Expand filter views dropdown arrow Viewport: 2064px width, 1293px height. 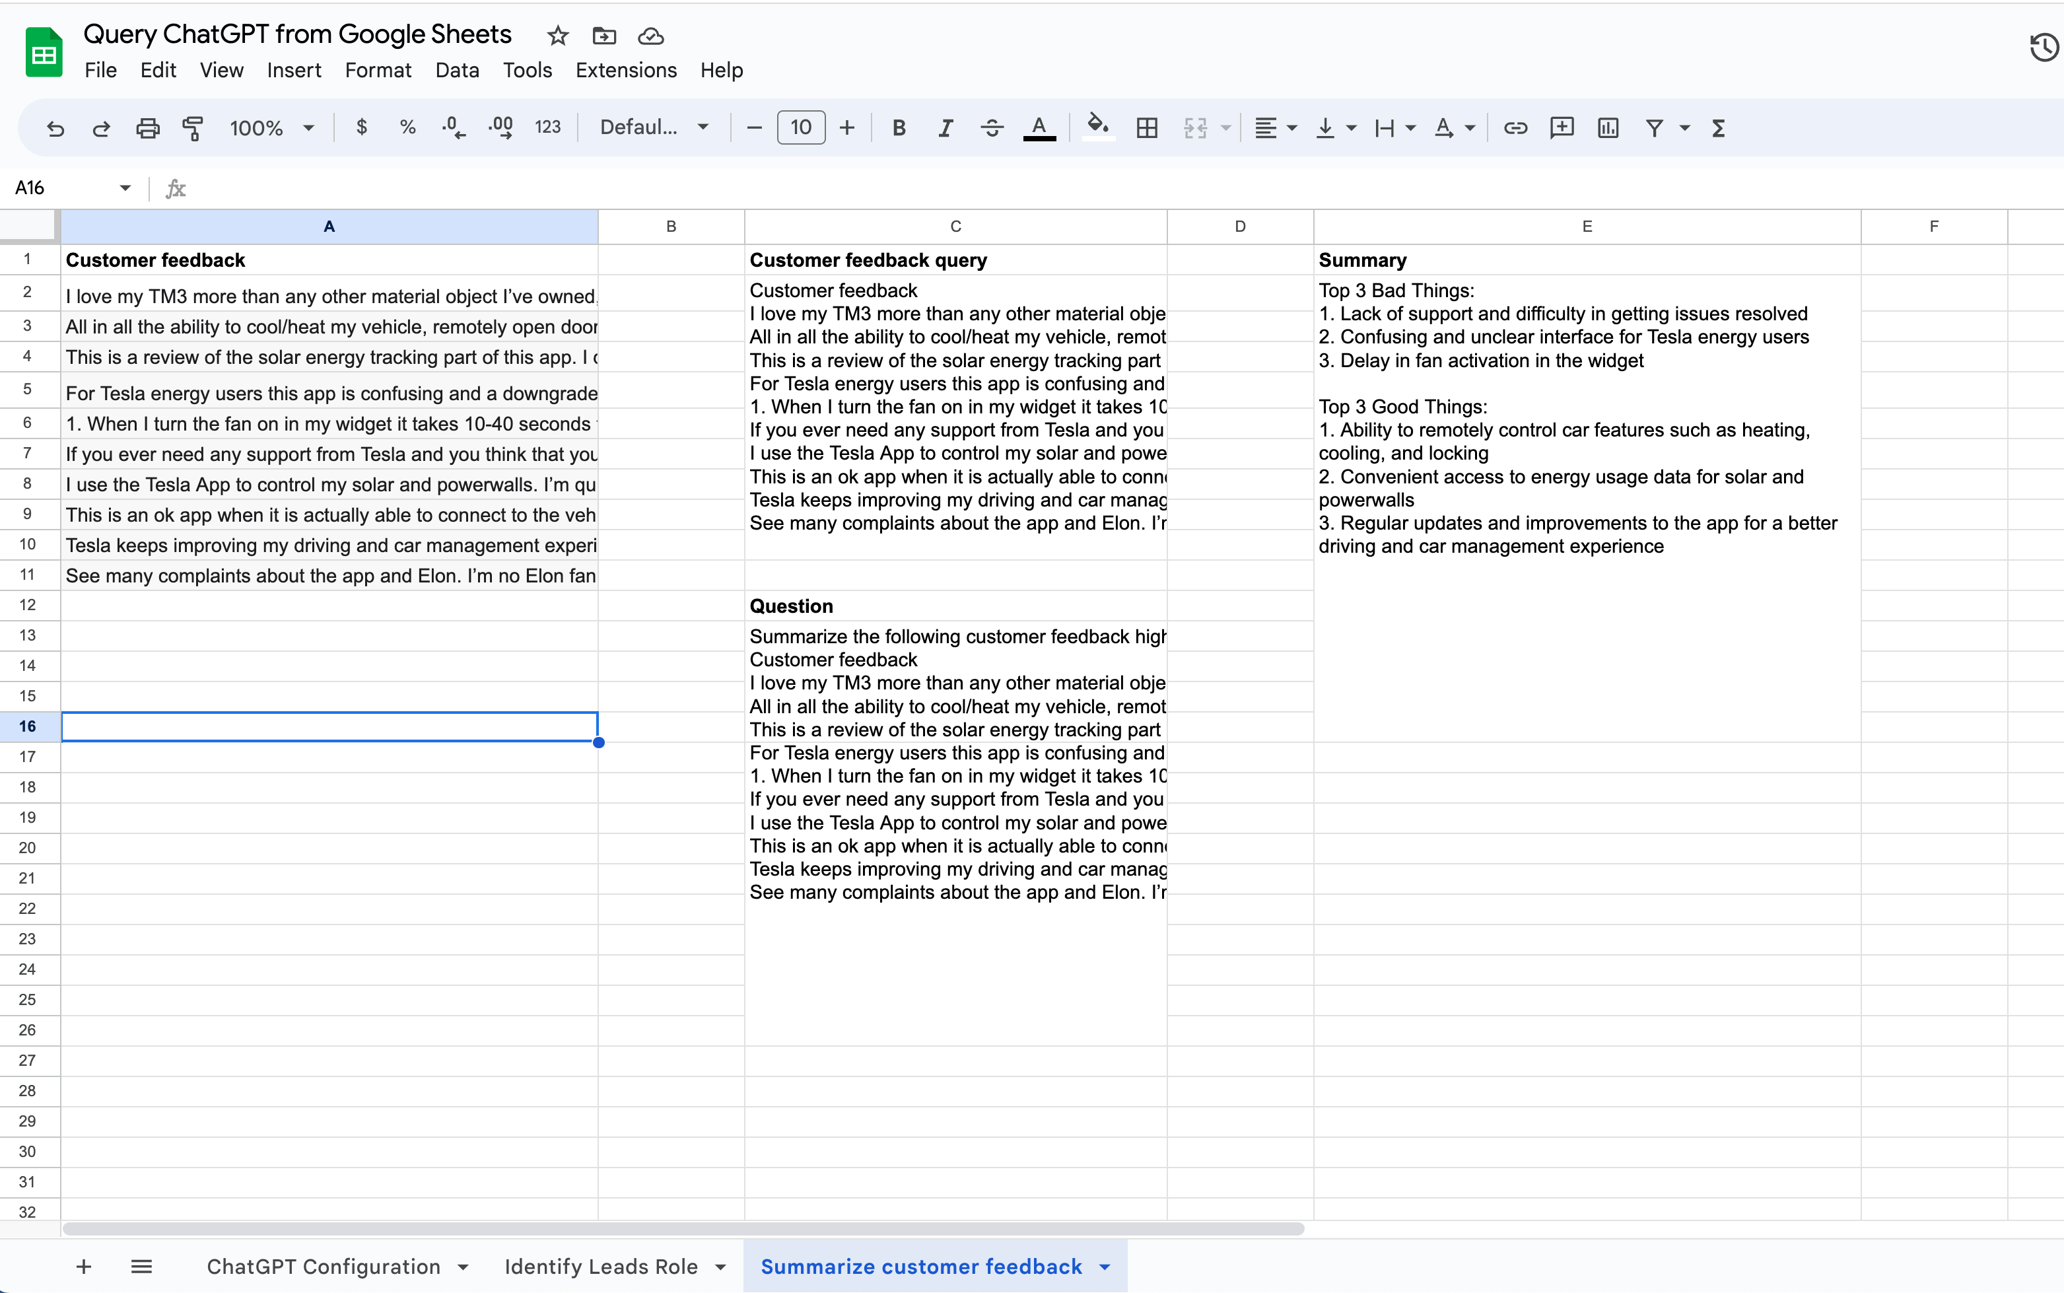(1684, 128)
